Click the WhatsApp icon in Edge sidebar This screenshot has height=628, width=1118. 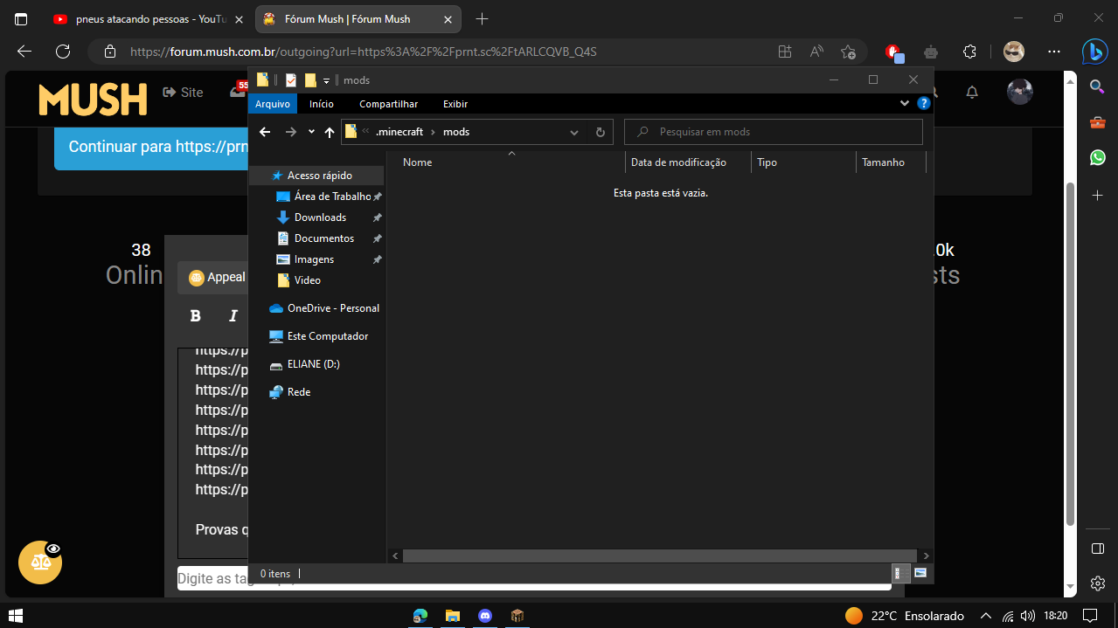click(x=1098, y=158)
